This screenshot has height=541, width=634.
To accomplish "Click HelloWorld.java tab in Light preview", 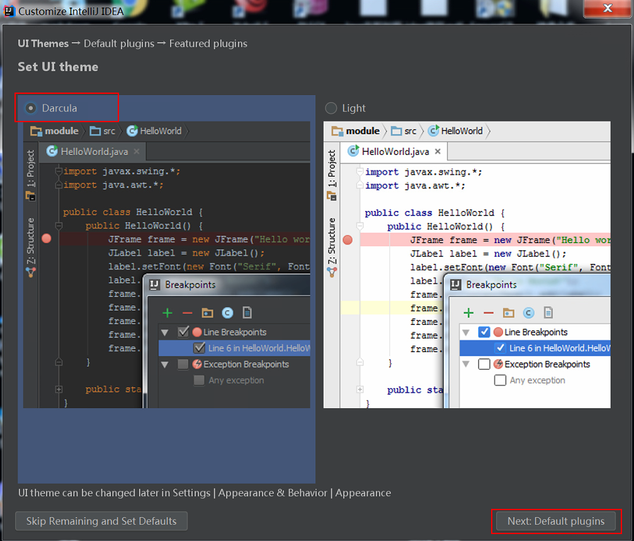I will tap(394, 152).
